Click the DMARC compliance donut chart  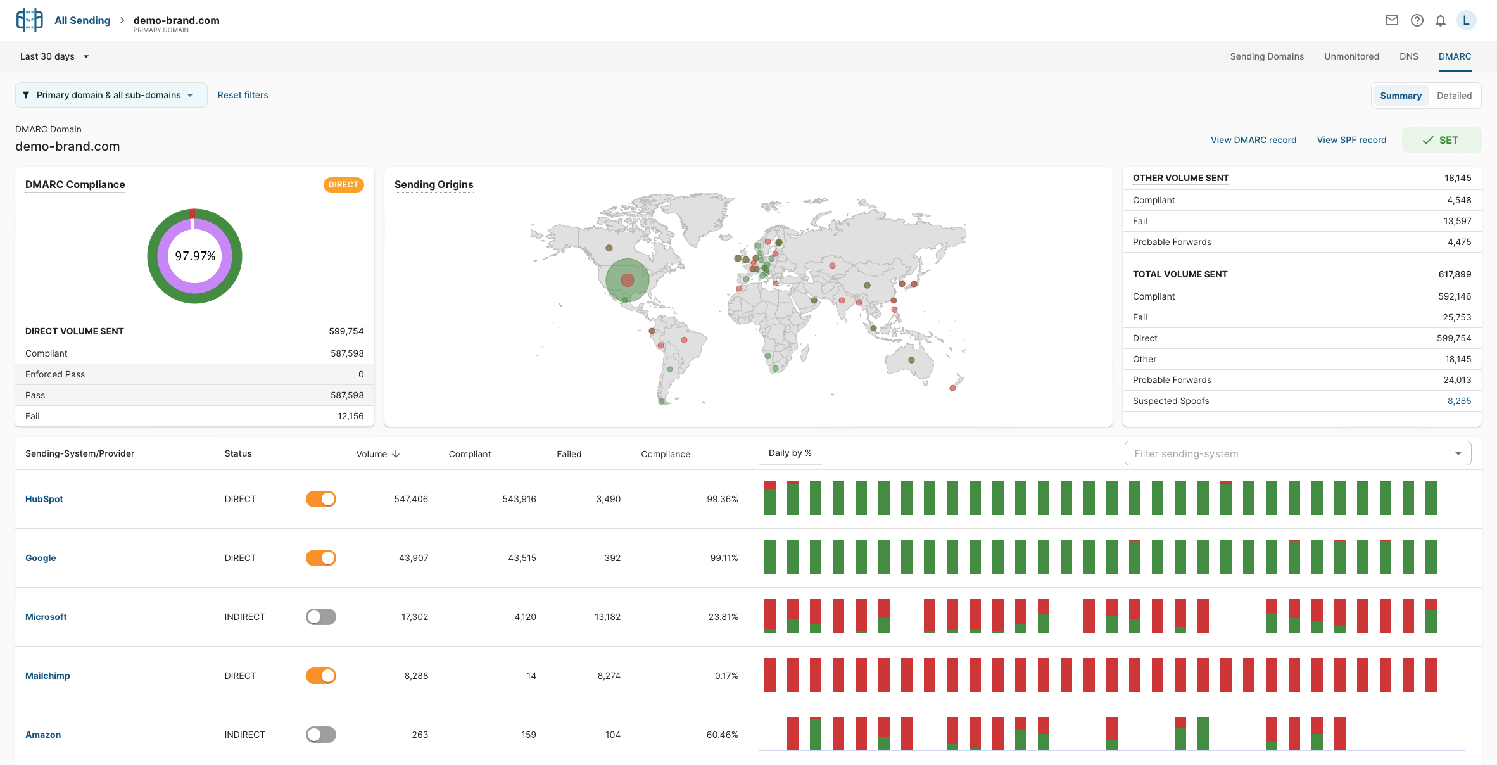pyautogui.click(x=194, y=256)
